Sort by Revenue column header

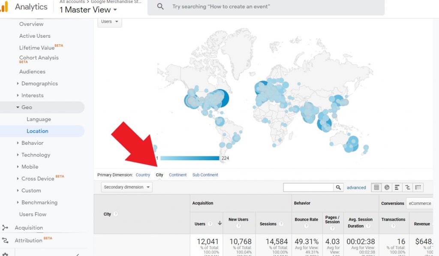tap(422, 224)
